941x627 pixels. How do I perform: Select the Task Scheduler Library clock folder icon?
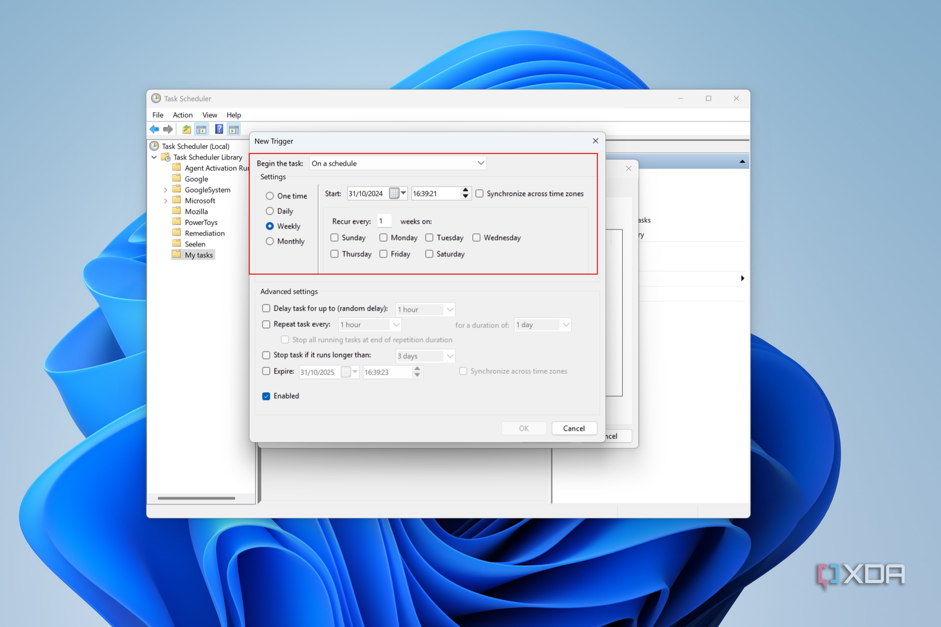[166, 157]
